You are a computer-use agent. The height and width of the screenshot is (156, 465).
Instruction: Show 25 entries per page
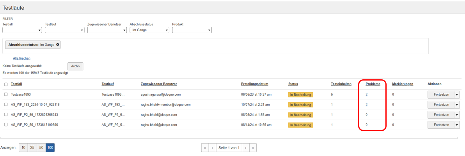[x=32, y=148]
